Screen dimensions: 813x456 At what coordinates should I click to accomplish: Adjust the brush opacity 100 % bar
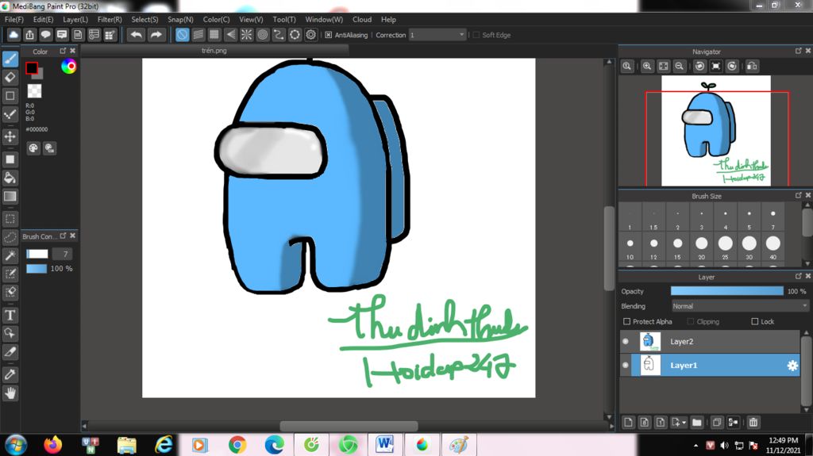click(37, 268)
